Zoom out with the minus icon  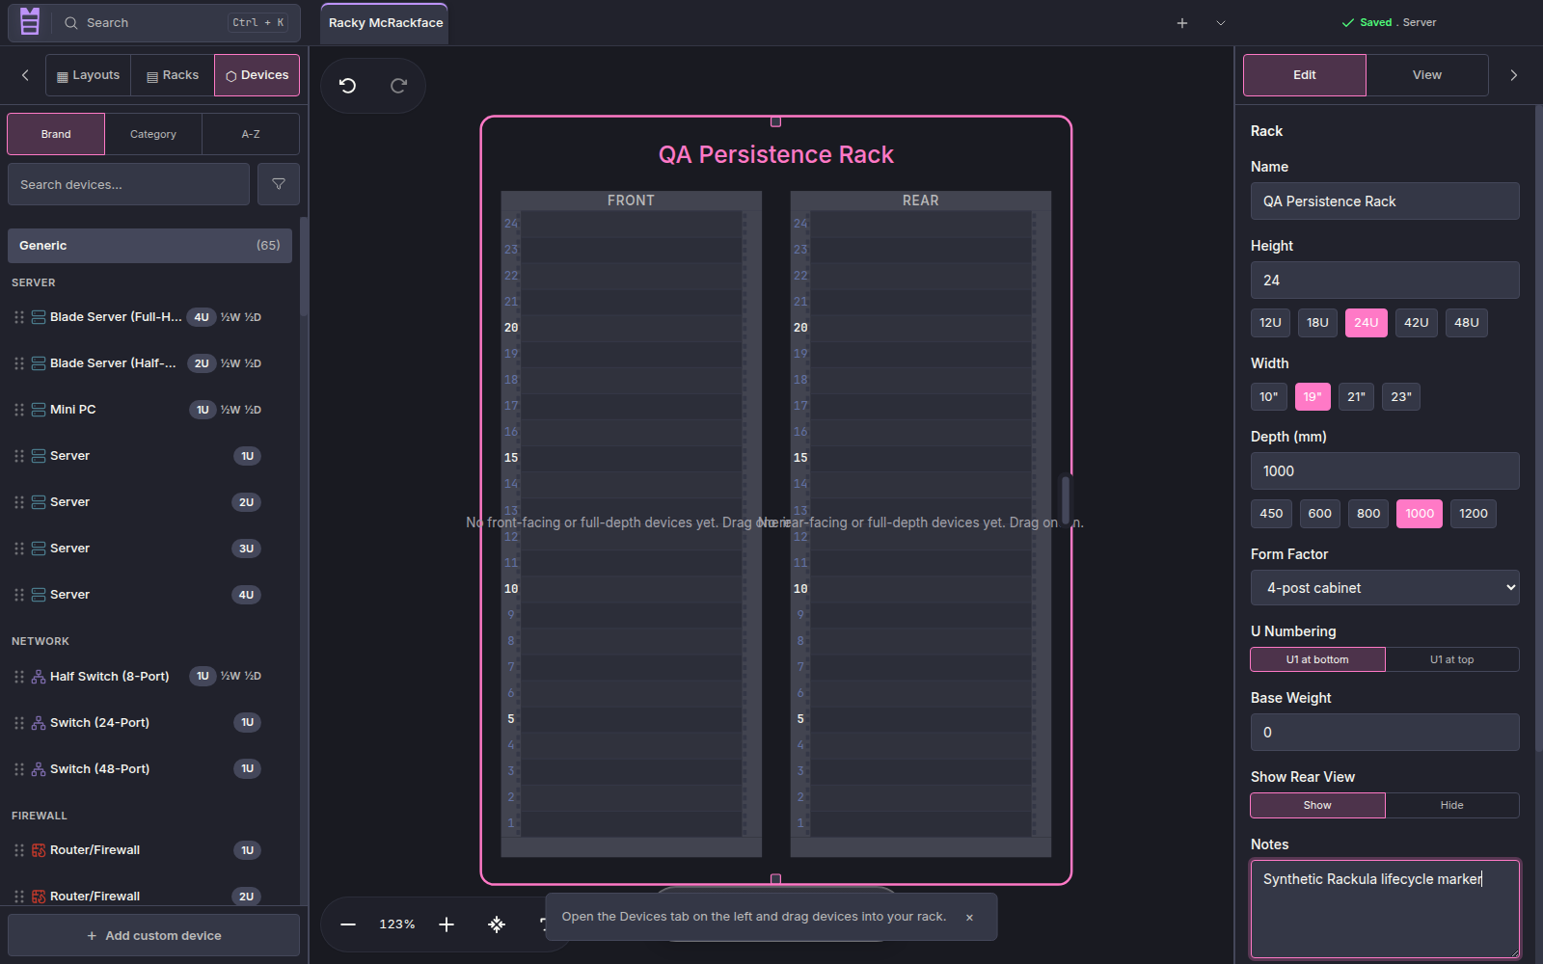[x=348, y=924]
